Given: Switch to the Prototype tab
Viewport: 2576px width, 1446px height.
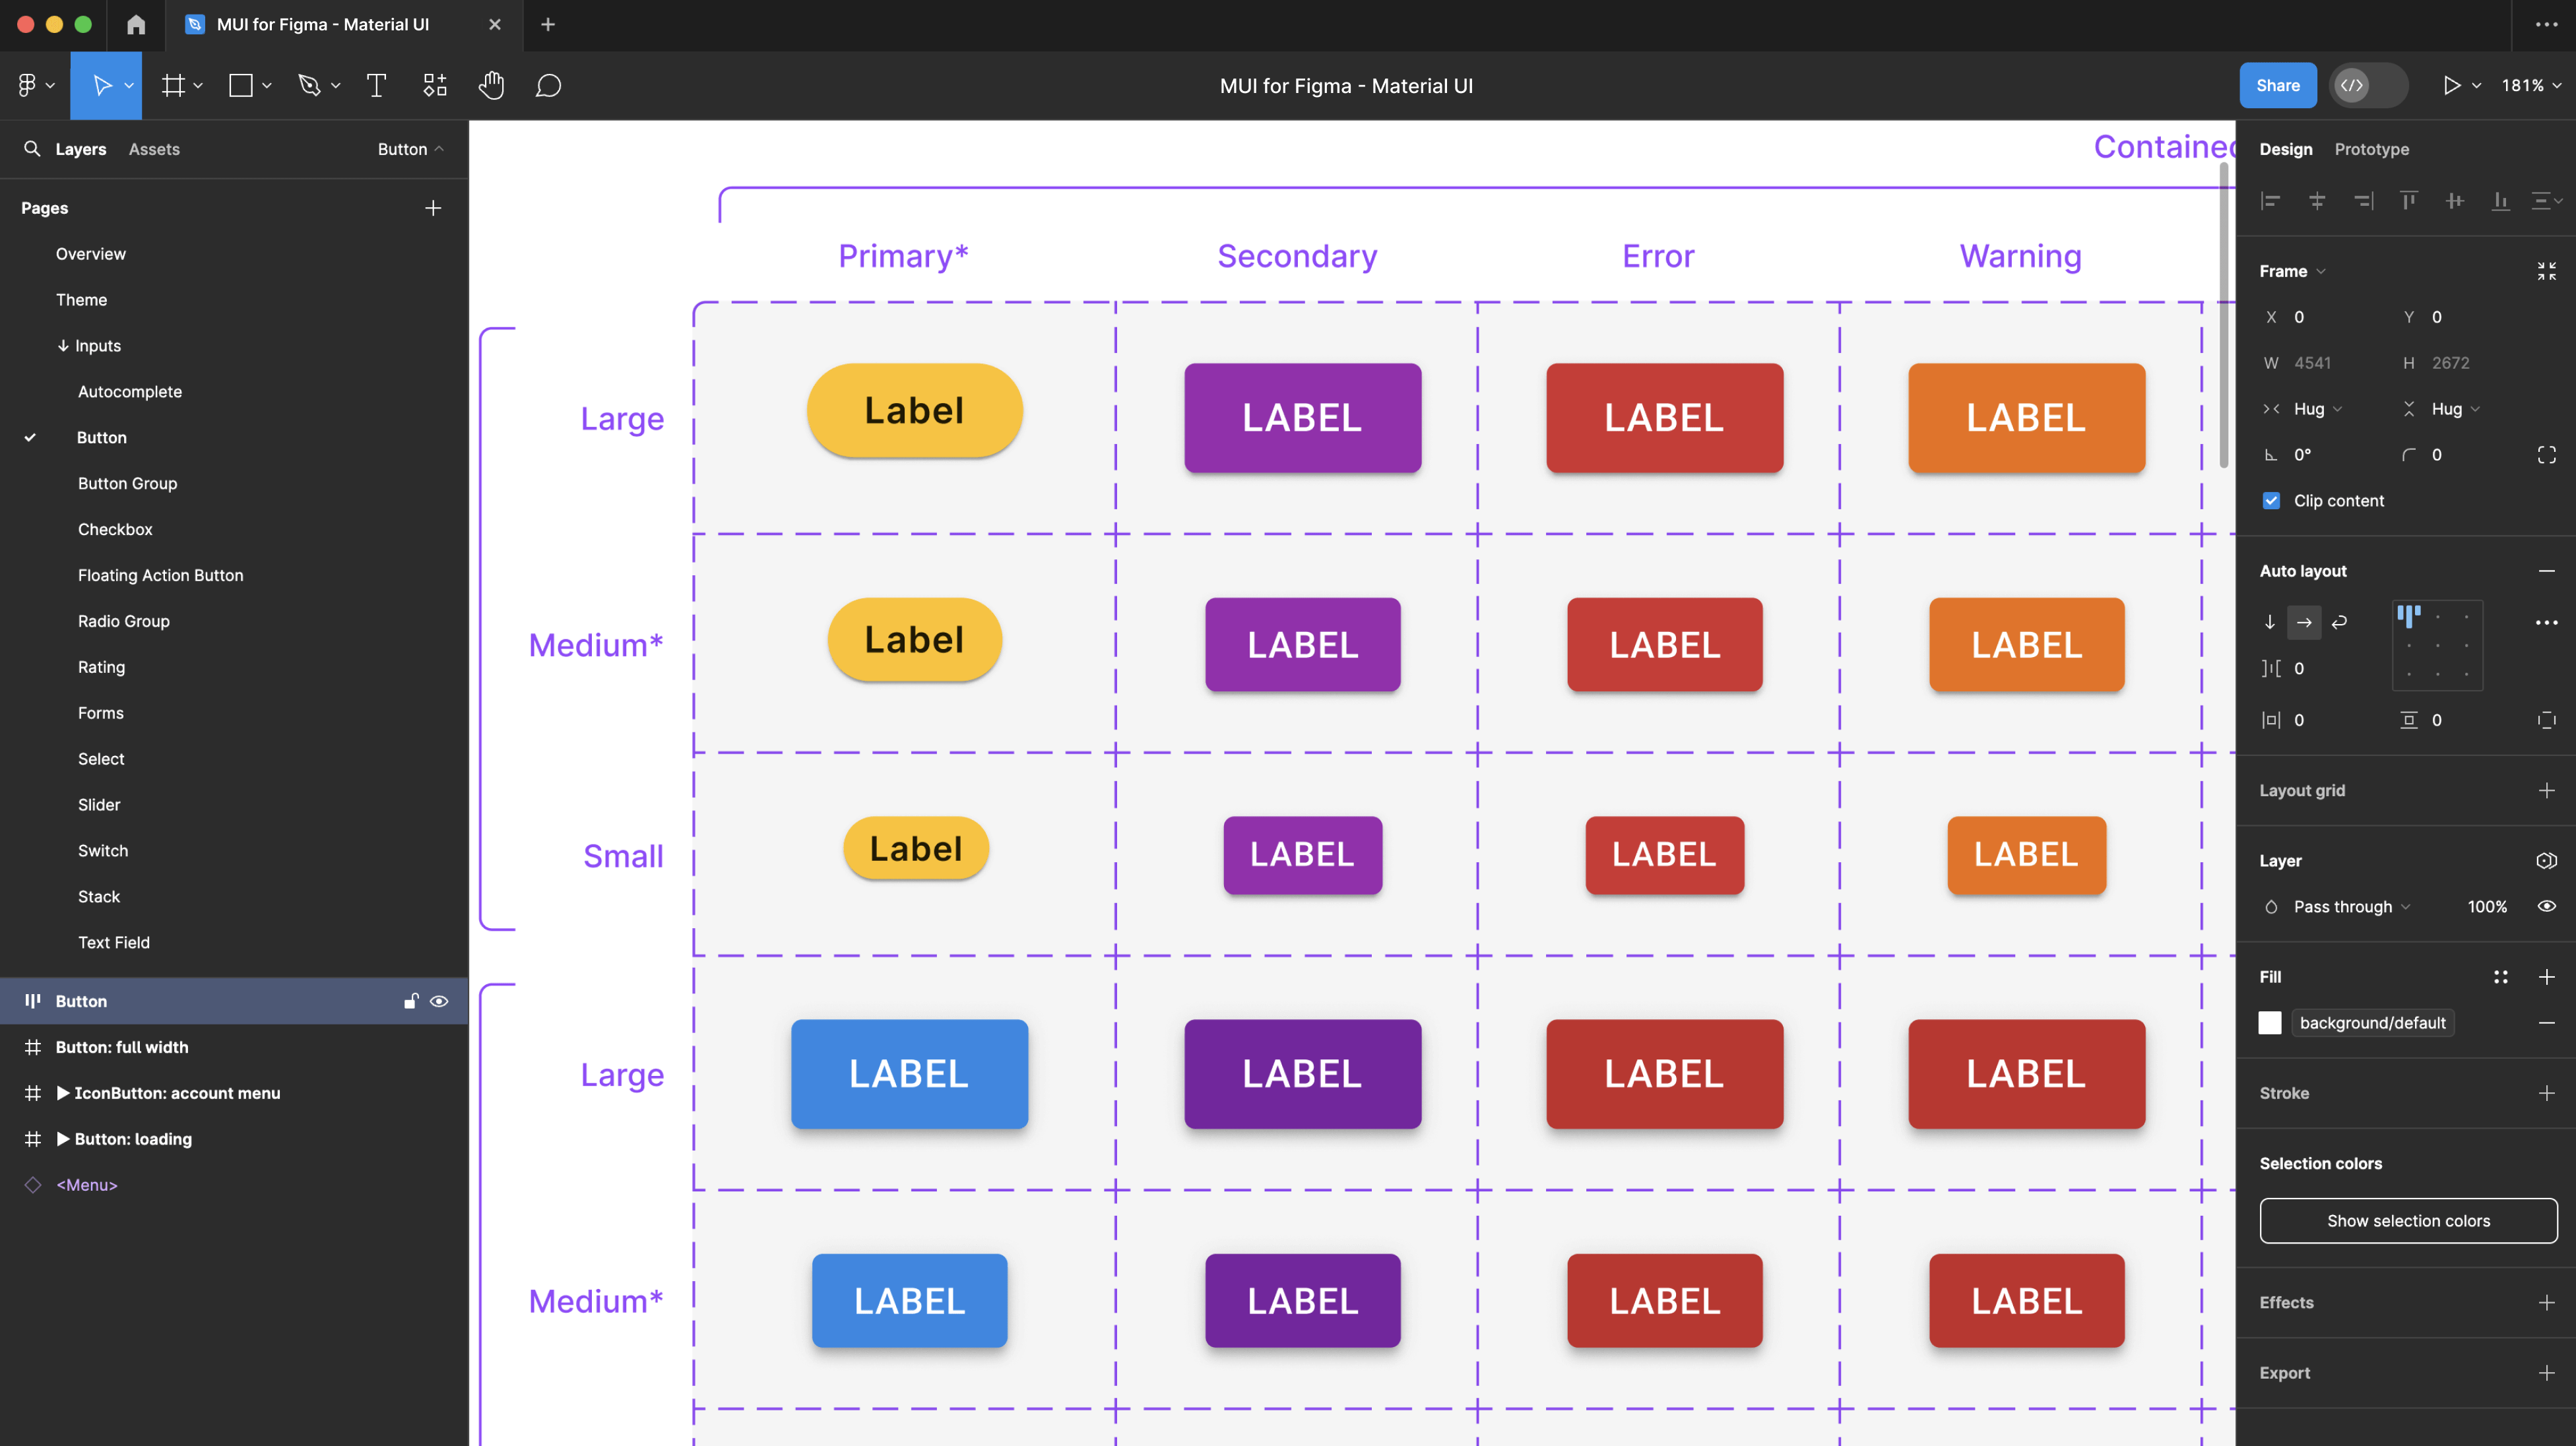Looking at the screenshot, I should click(x=2371, y=149).
